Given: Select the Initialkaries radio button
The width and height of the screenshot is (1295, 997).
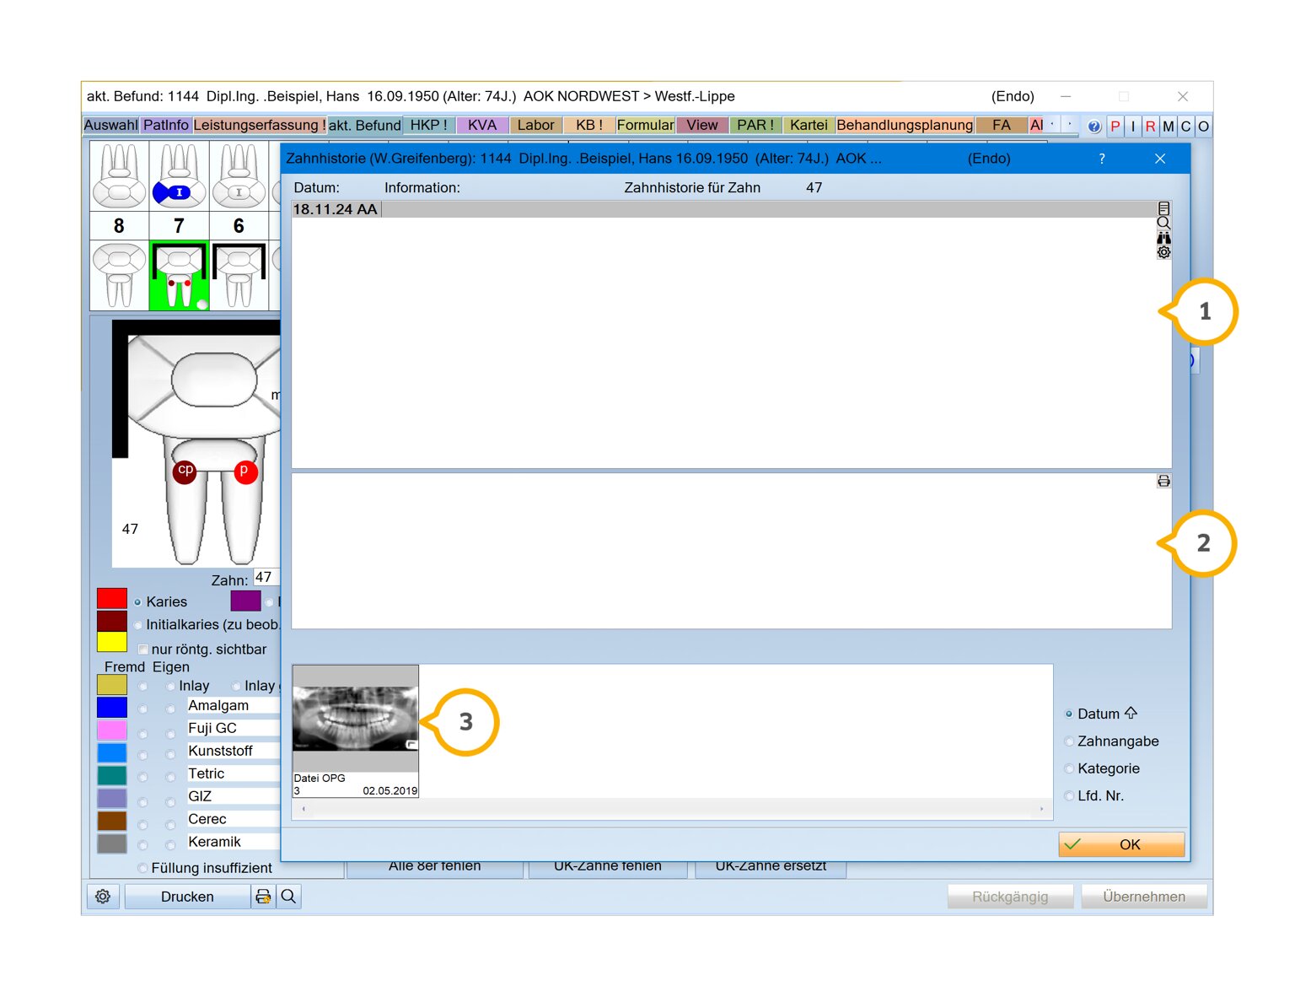Looking at the screenshot, I should (x=137, y=625).
